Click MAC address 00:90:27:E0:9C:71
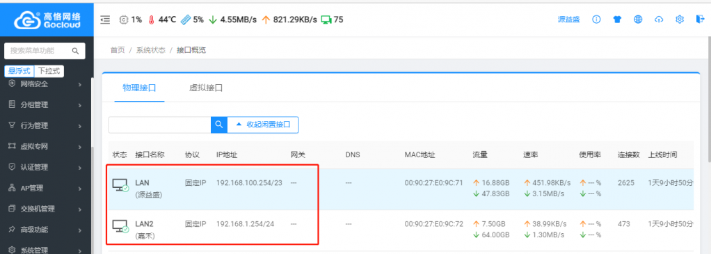The width and height of the screenshot is (711, 254). 433,183
